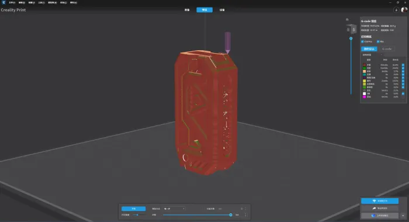The height and width of the screenshot is (222, 409).
Task: Click the cloud upload button
Action: [380, 216]
